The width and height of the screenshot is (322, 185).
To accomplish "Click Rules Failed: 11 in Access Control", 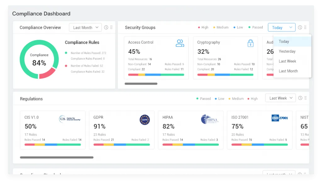I will coord(174,69).
